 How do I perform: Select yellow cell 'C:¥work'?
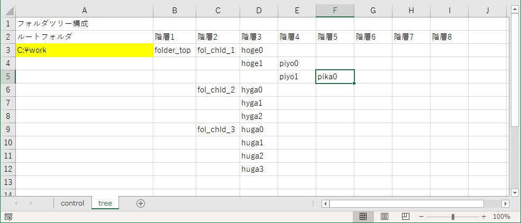pos(85,50)
